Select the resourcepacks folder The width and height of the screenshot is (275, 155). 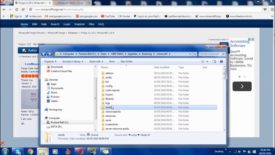coord(113,112)
